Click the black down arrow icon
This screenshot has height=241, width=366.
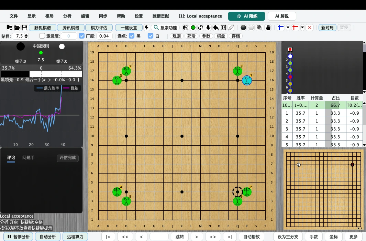pos(208,28)
